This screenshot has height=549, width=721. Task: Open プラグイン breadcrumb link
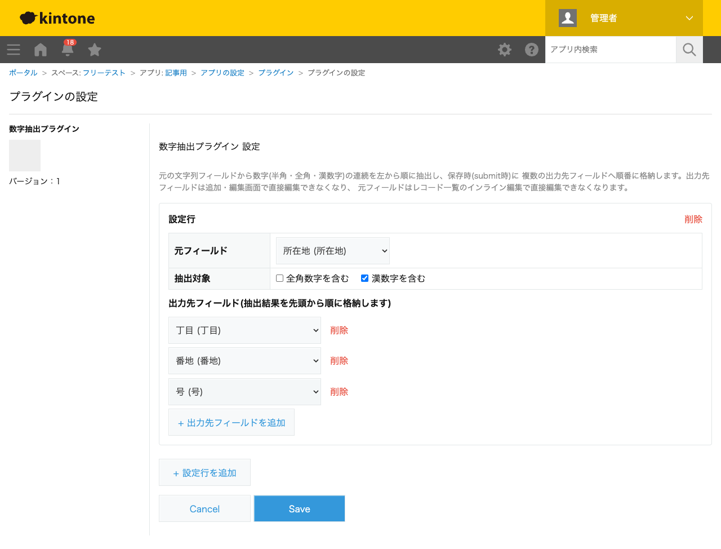pyautogui.click(x=276, y=73)
